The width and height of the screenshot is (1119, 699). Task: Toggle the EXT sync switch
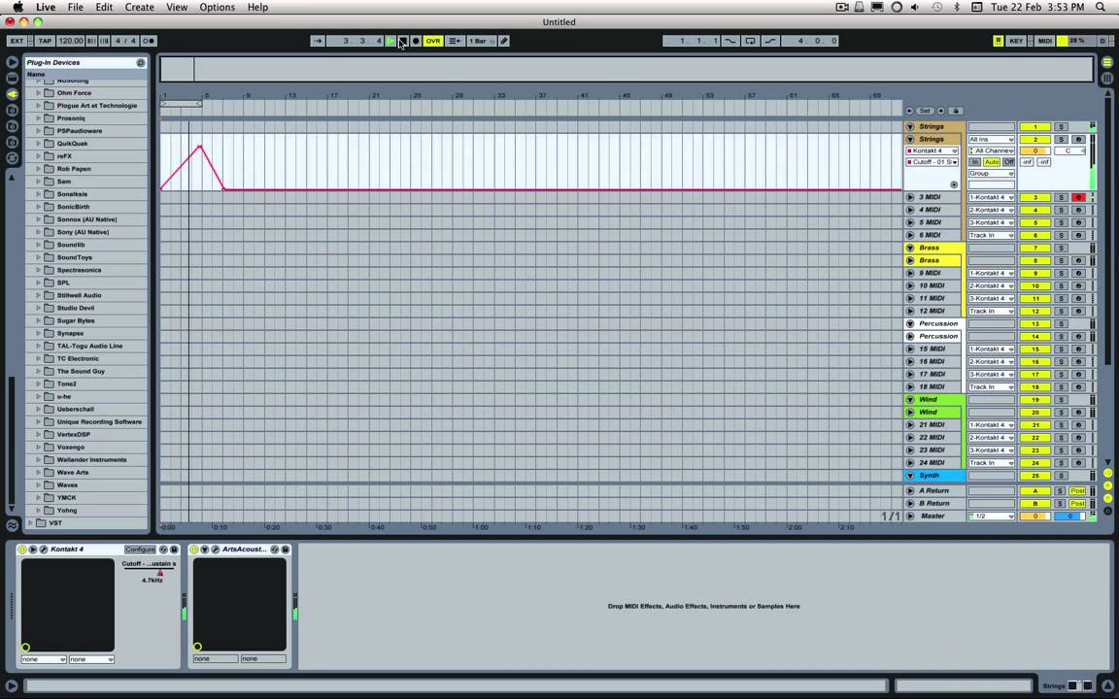coord(17,41)
